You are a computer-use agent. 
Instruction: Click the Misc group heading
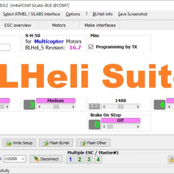(x=95, y=35)
